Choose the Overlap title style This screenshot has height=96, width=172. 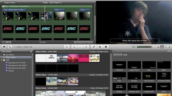coord(134,77)
